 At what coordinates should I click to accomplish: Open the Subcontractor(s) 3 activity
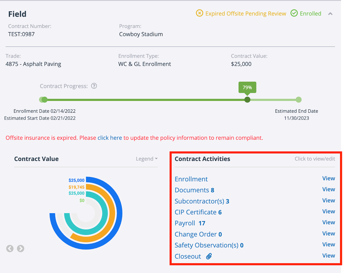click(202, 201)
